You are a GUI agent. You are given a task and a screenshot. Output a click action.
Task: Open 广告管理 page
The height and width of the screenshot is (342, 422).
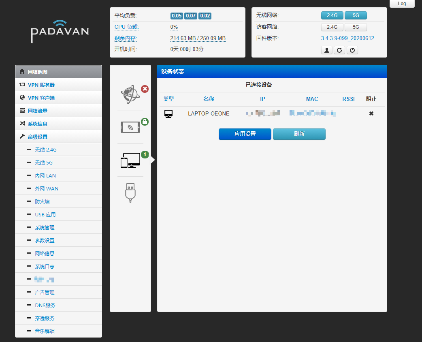click(58, 292)
